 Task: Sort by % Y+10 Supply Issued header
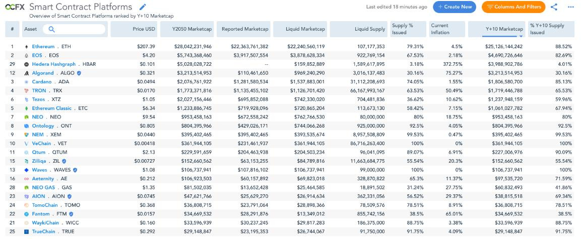pos(551,29)
